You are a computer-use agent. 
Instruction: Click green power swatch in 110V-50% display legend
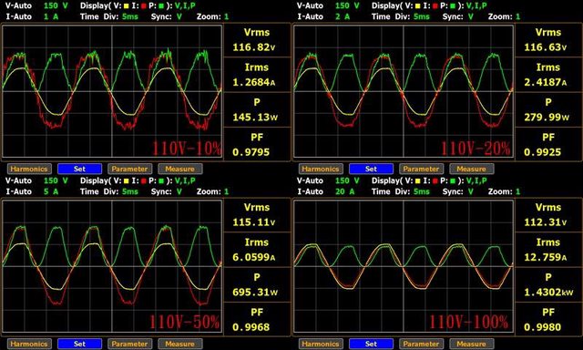click(x=161, y=181)
